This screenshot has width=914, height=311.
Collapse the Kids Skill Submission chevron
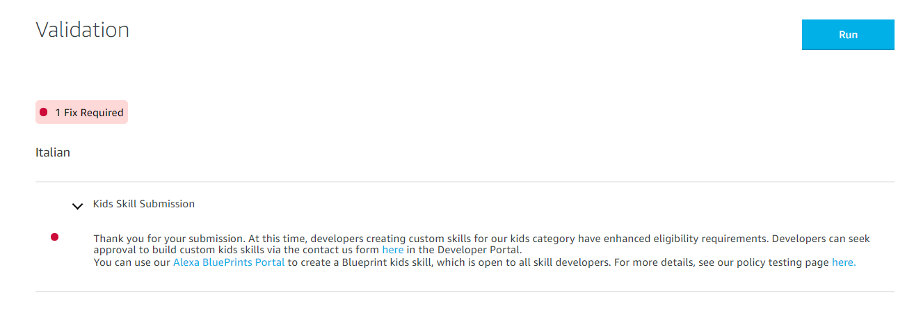[x=78, y=206]
